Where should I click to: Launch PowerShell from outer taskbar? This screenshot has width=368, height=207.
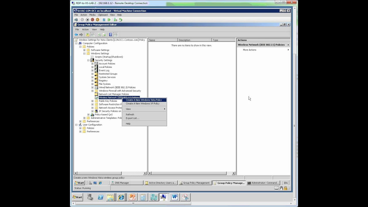coord(101,197)
